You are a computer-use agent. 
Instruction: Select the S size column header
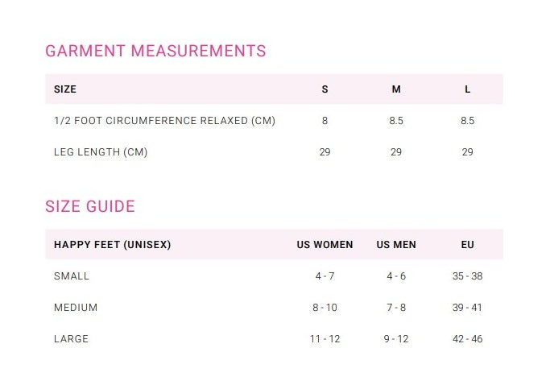[325, 89]
